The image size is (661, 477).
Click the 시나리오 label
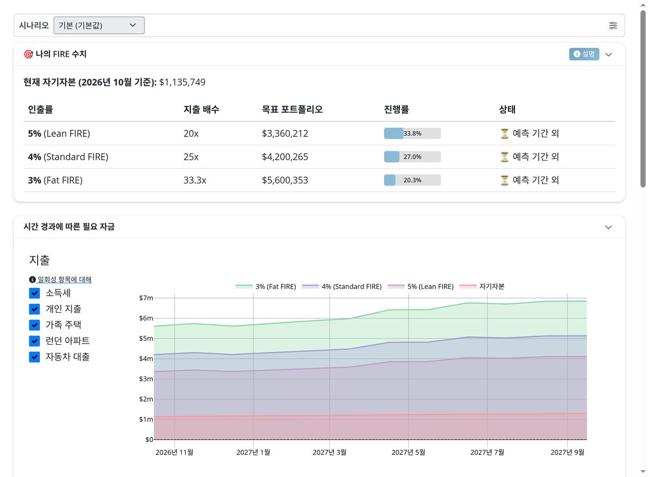point(34,25)
